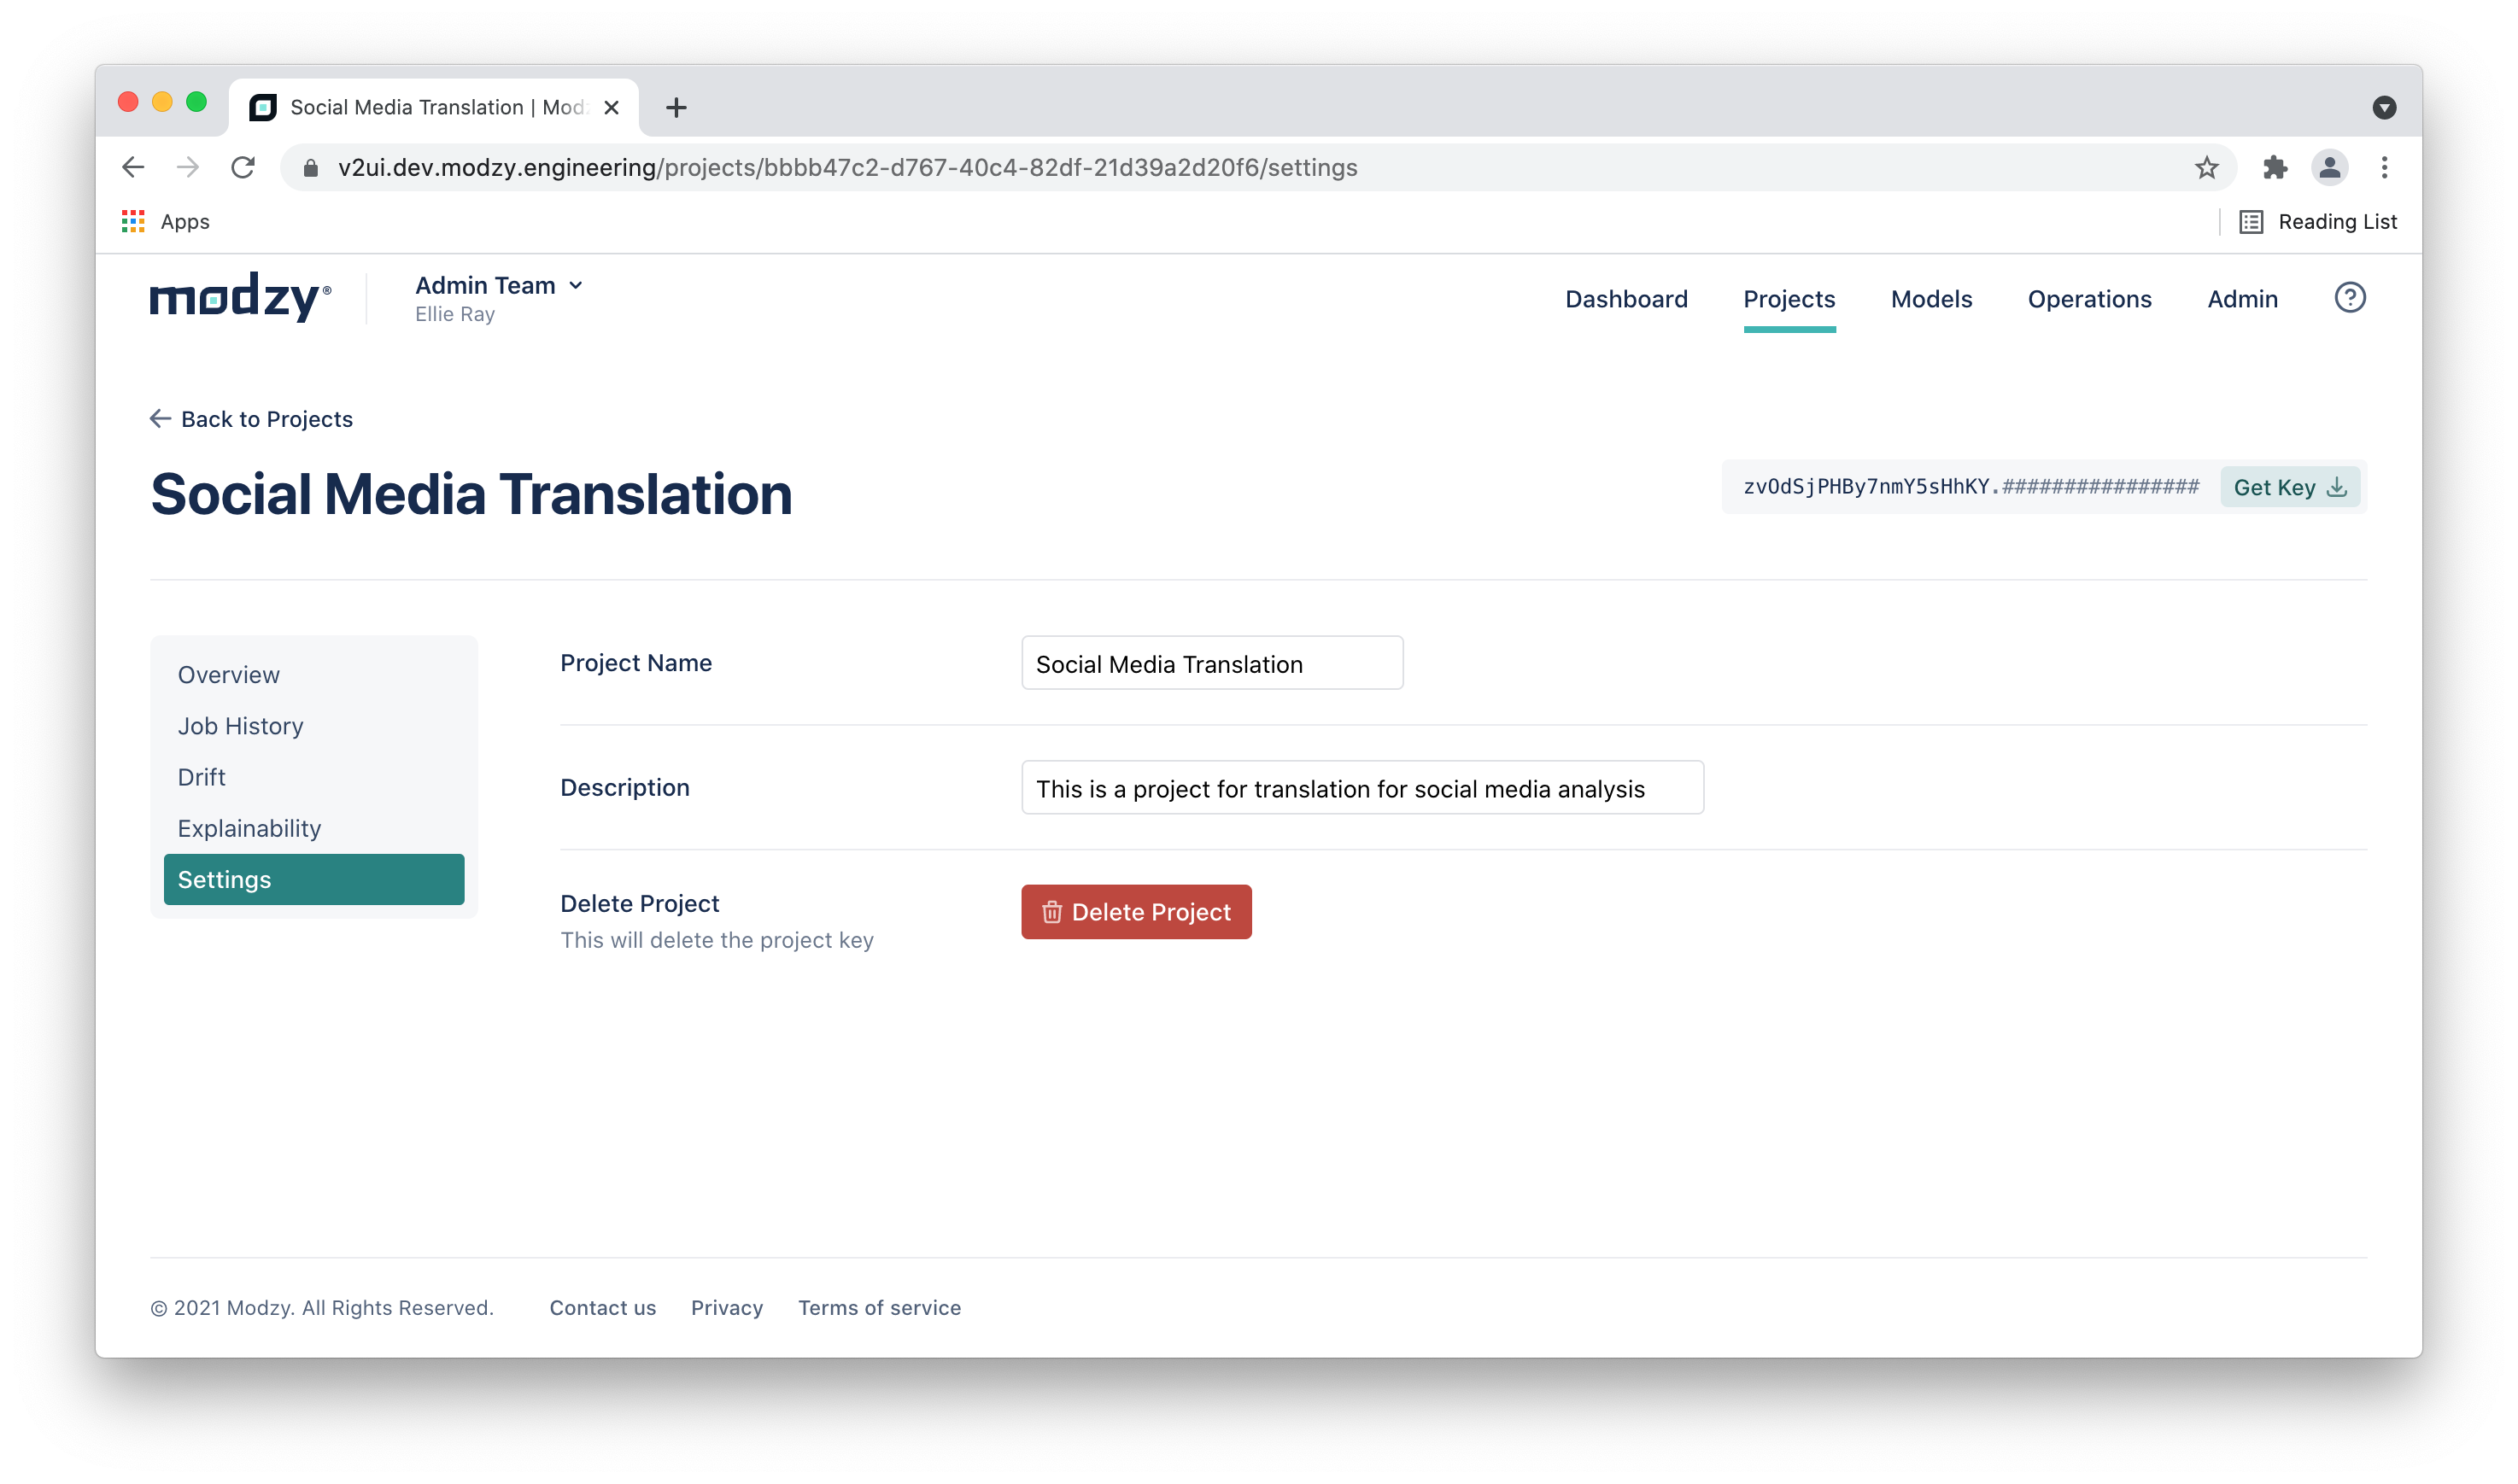Go to the Models nav tab
Screen dimensions: 2518x1484
coord(1930,299)
